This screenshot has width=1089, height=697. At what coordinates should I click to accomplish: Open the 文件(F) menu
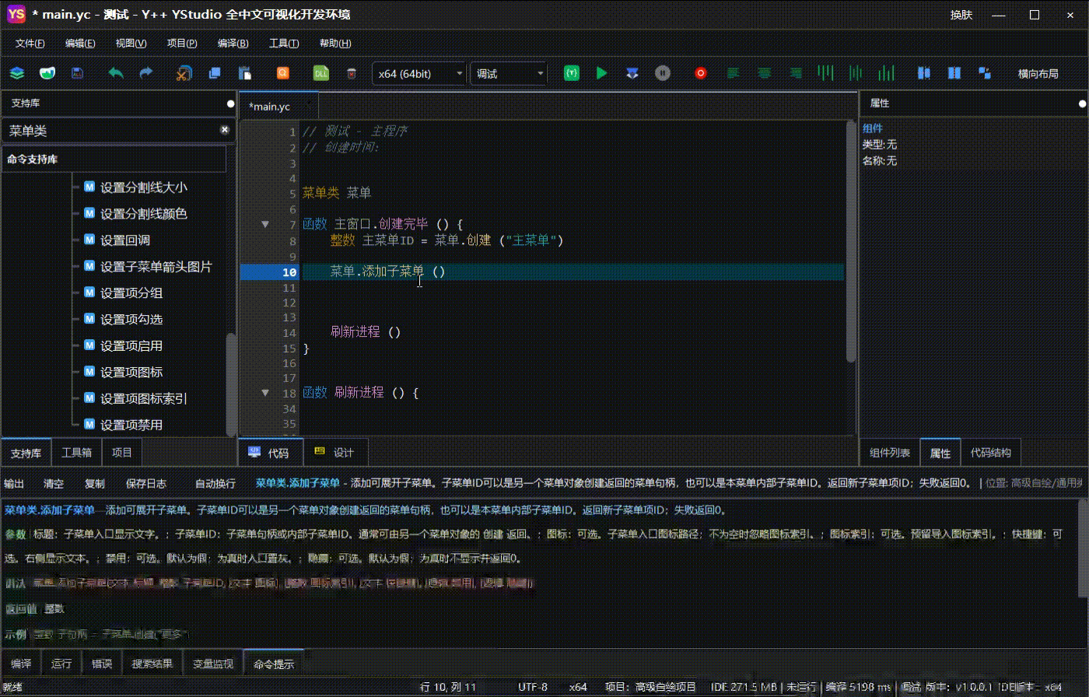(30, 44)
